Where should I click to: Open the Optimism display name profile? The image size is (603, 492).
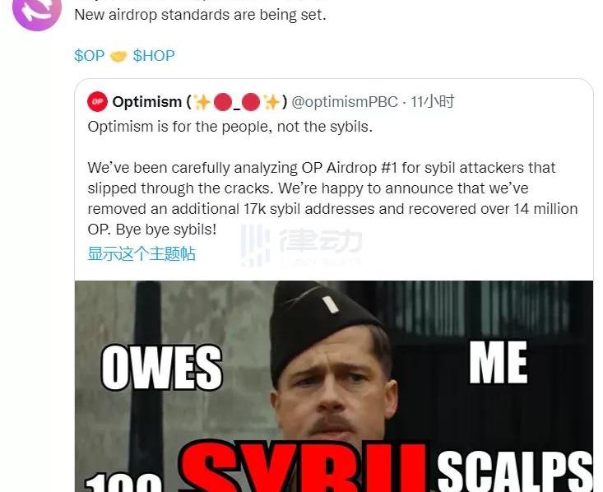pyautogui.click(x=147, y=102)
